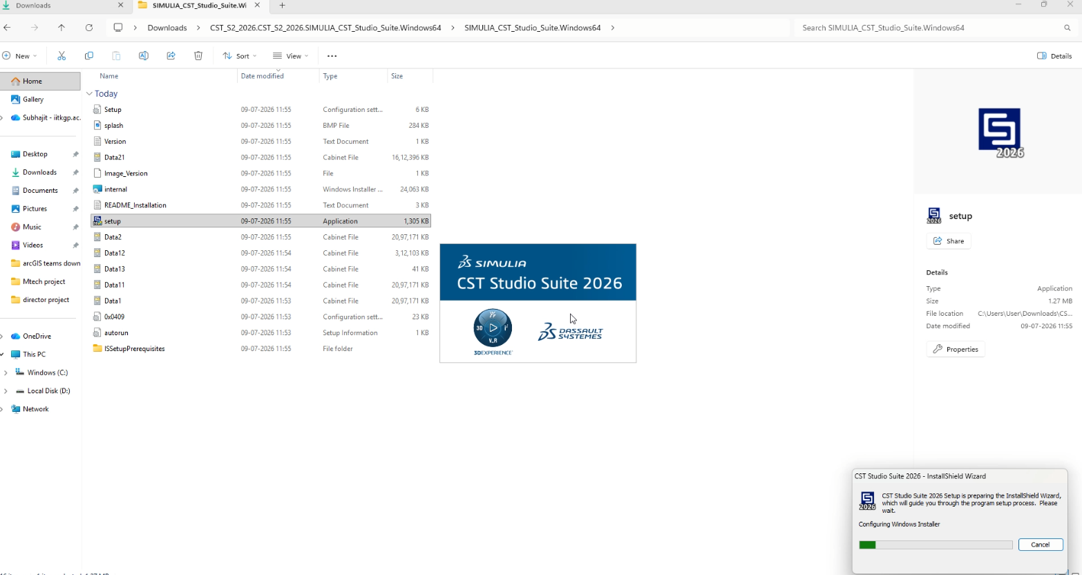The height and width of the screenshot is (575, 1082).
Task: Click the search magnifier icon
Action: (1067, 28)
